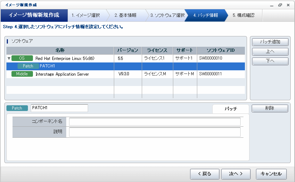
Task: Click the ソフトウェアID column header
Action: click(221, 50)
